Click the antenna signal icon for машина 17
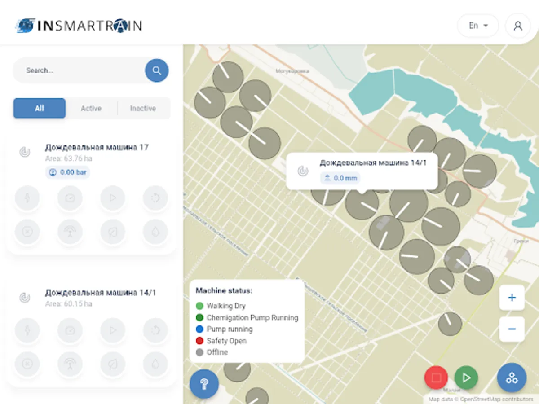This screenshot has height=404, width=539. [x=70, y=232]
